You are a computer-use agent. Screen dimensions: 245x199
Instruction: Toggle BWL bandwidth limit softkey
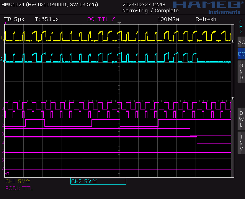tap(241, 119)
